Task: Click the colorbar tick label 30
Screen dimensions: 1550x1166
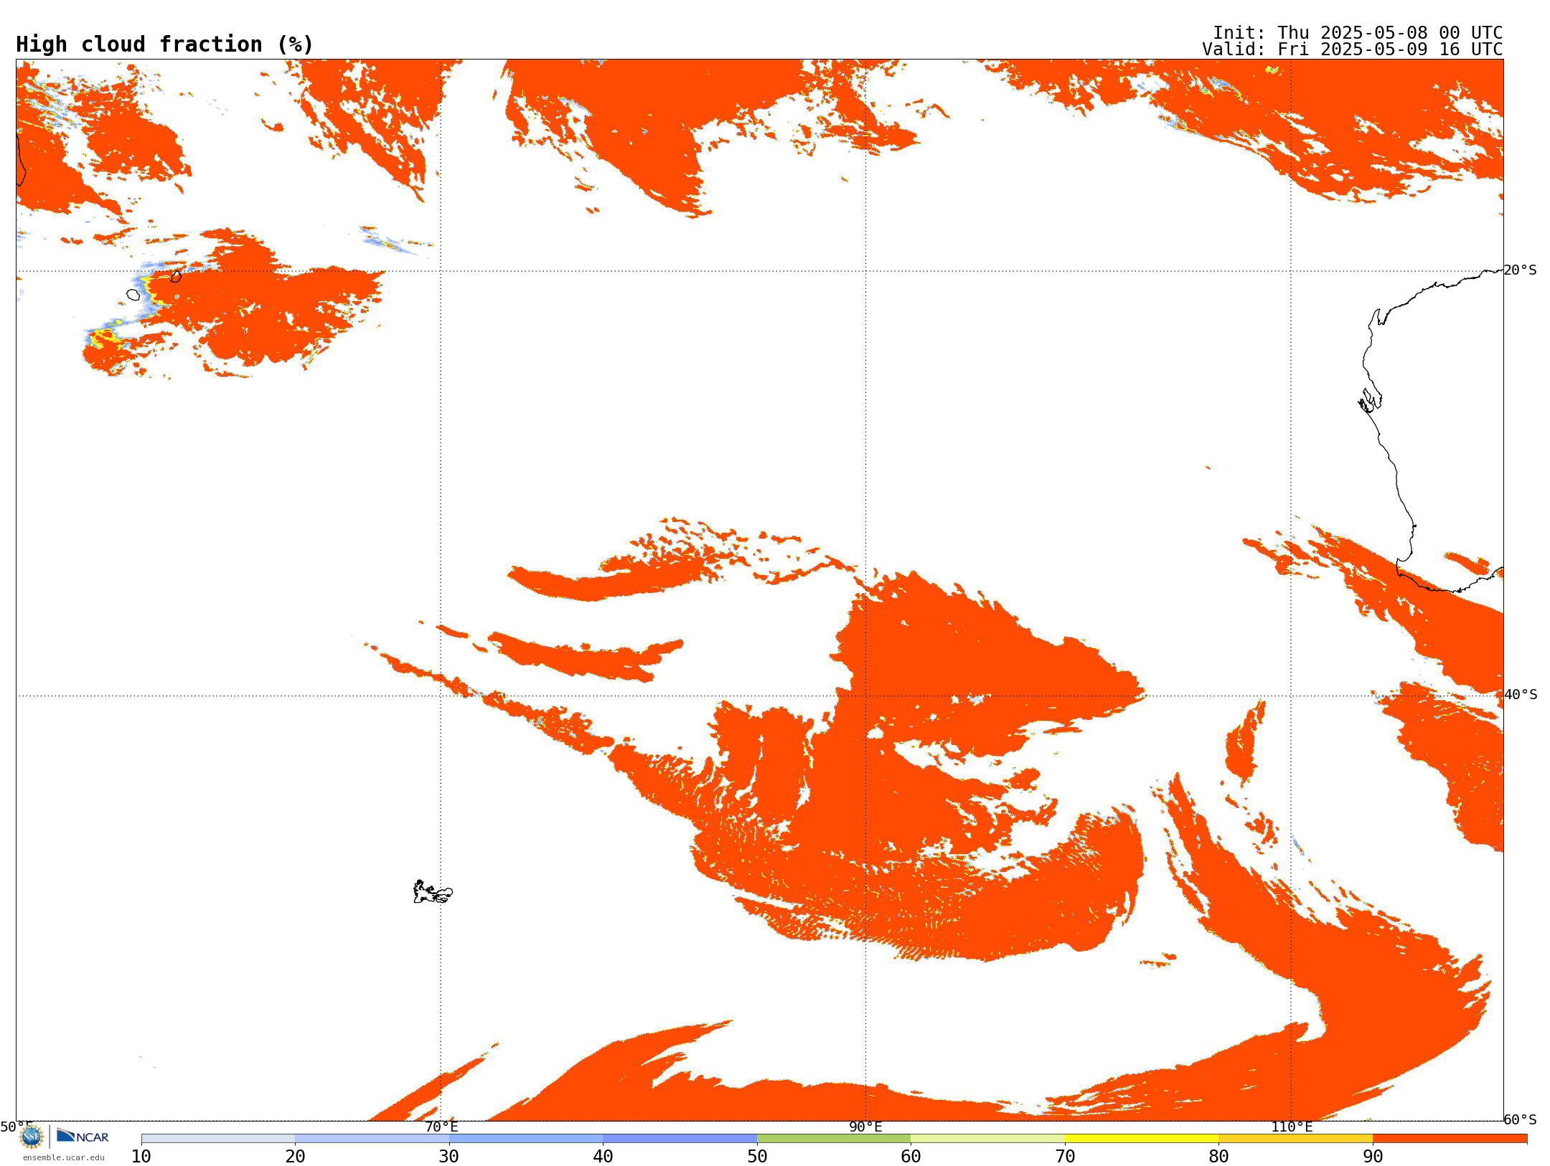Action: pos(449,1157)
